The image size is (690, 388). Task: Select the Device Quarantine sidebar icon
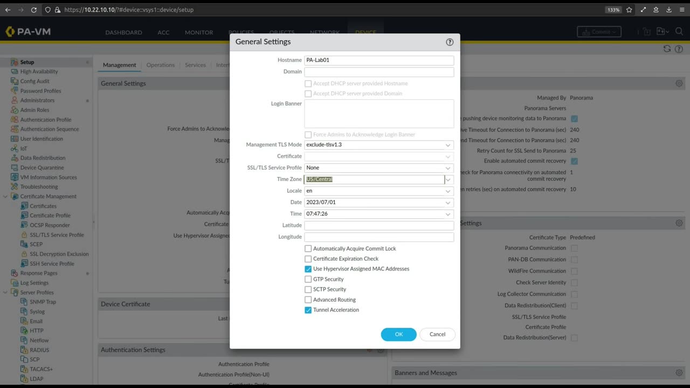[x=15, y=168]
